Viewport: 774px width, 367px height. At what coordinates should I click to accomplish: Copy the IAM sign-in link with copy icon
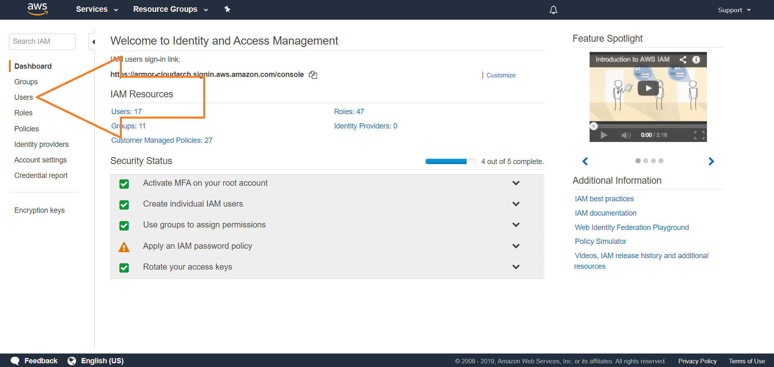tap(313, 75)
